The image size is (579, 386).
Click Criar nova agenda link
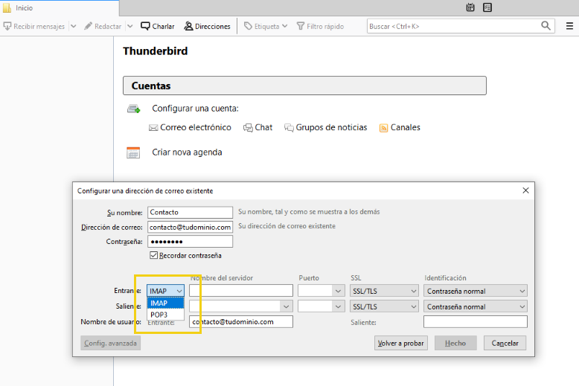coord(187,152)
